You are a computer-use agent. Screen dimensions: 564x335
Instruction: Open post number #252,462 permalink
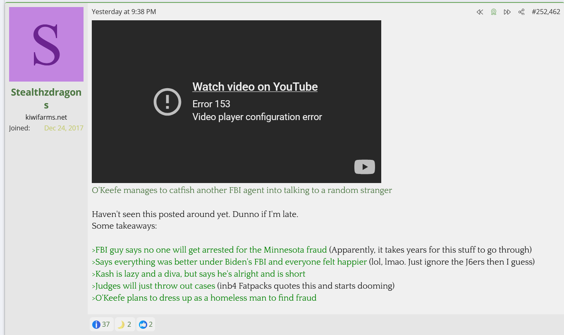tap(546, 12)
